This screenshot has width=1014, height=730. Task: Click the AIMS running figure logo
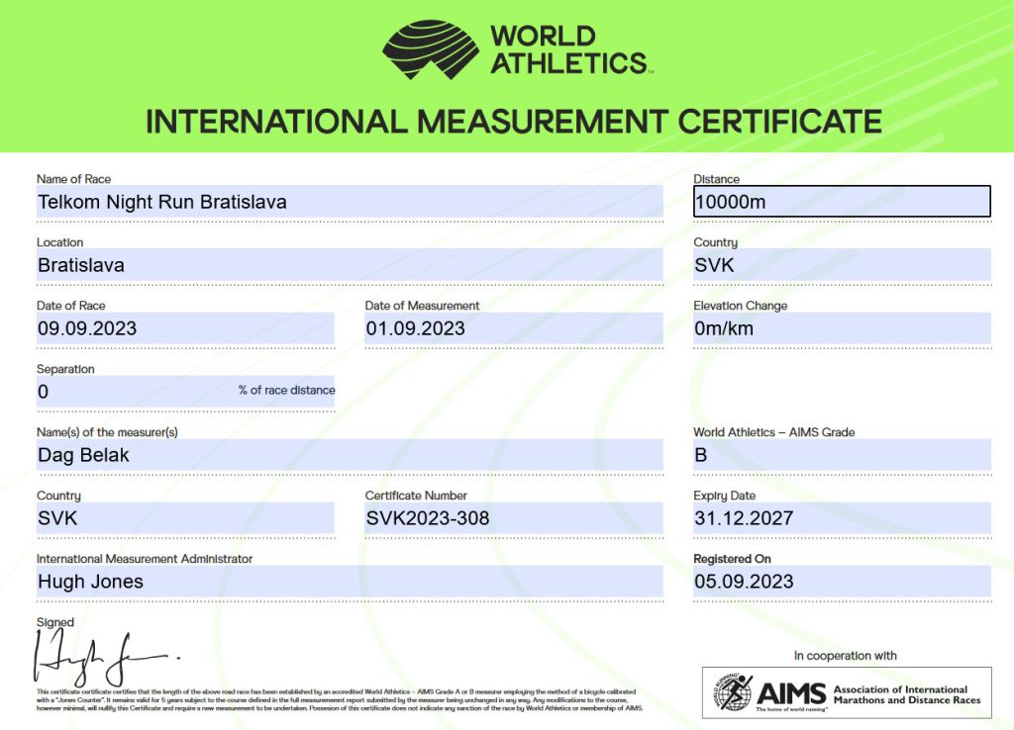[x=734, y=691]
